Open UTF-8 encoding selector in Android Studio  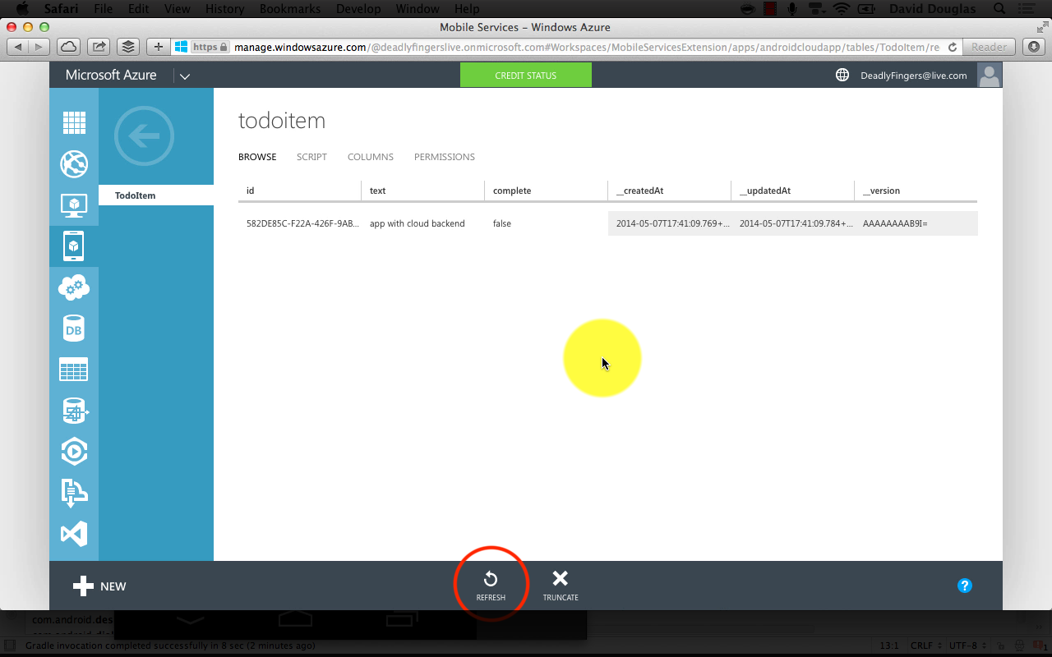pyautogui.click(x=967, y=646)
